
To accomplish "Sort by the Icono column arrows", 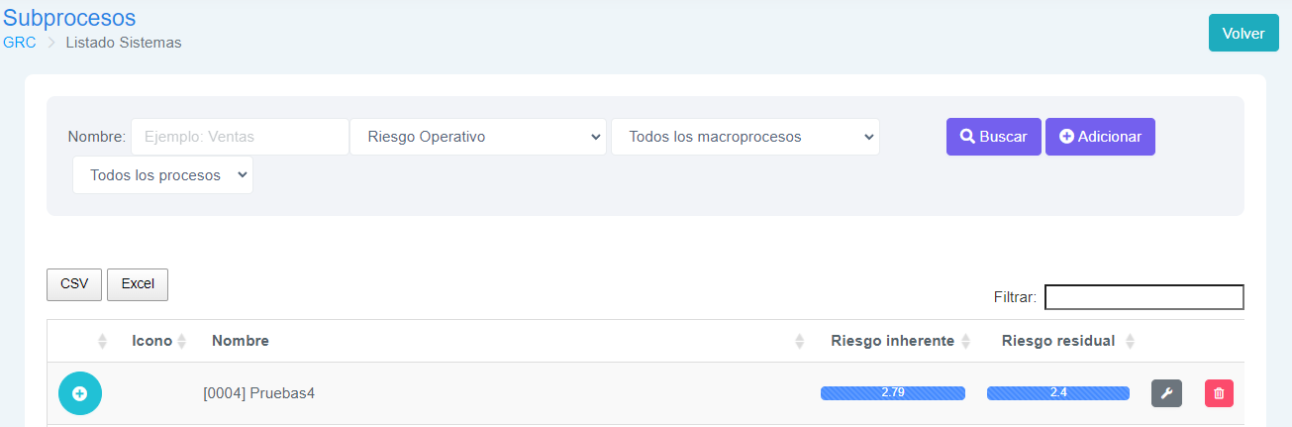I will tap(181, 341).
